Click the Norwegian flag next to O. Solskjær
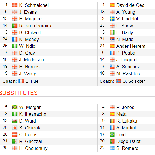 118,81
